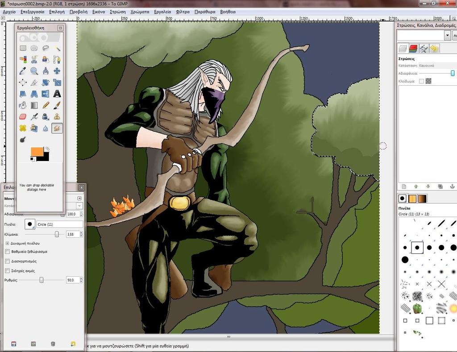457x352 pixels.
Task: Open the Επιλογή menu
Action: (57, 12)
